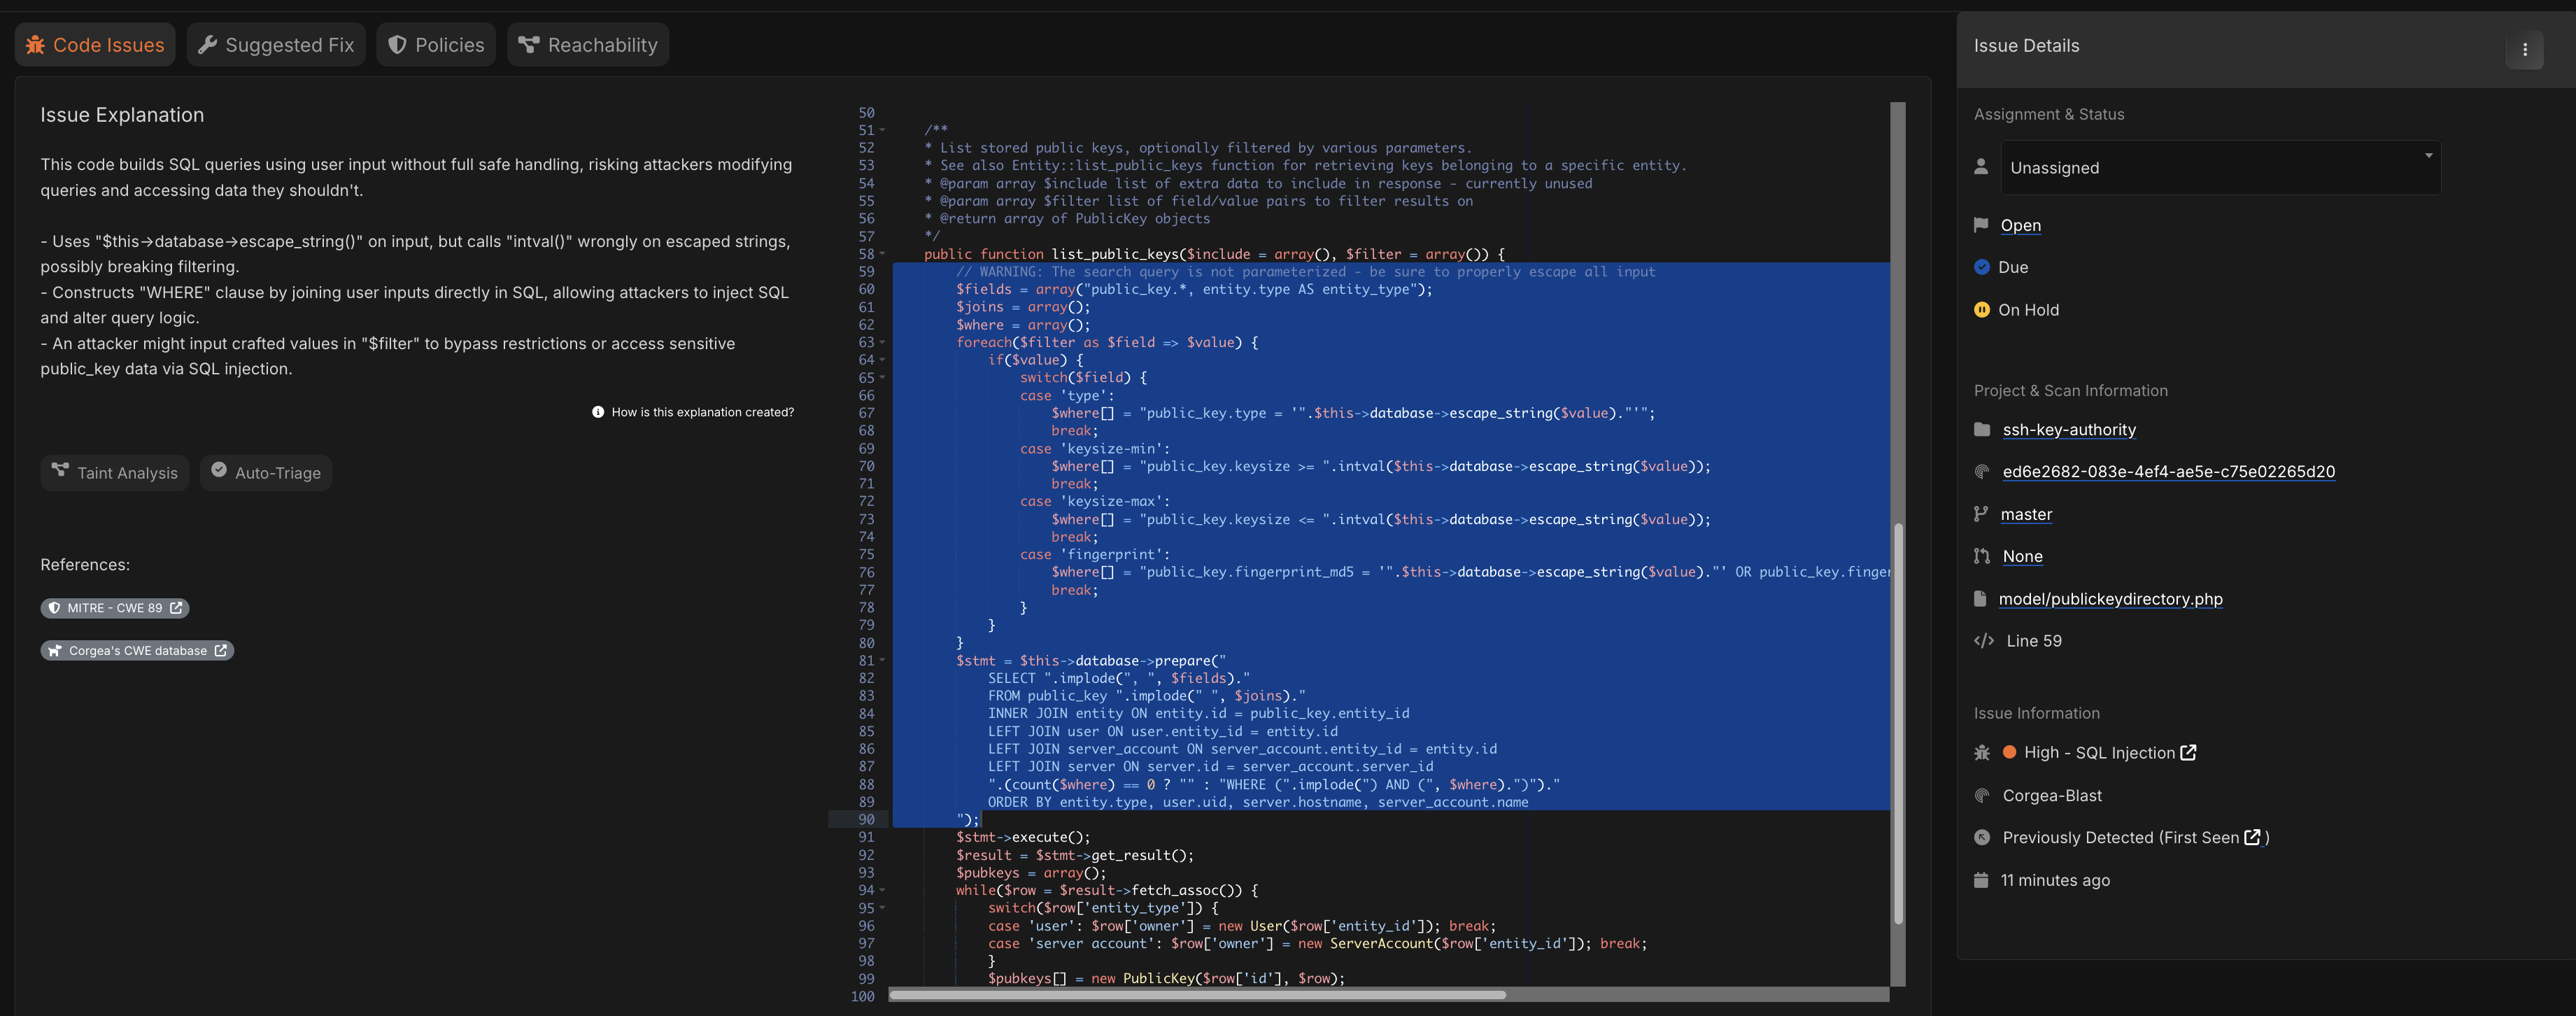Collapse the switch fold at line 95
The image size is (2576, 1016).
coord(882,909)
